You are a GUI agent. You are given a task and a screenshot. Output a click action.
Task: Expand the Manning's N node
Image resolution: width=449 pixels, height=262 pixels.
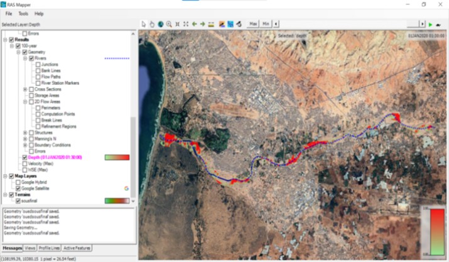tap(25, 139)
